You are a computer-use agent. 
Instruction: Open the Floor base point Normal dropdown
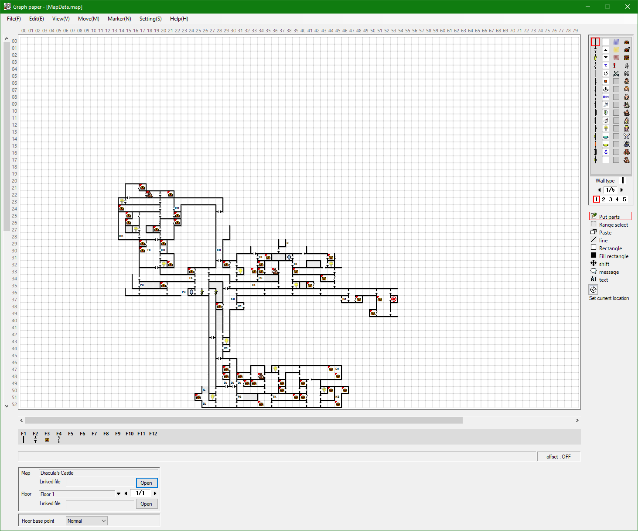(87, 521)
